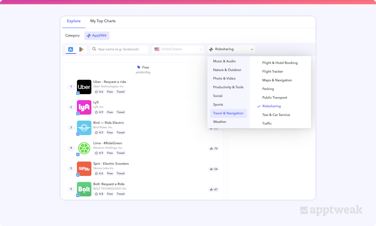This screenshot has height=226, width=376.
Task: Open Spin - Electric Scooters title
Action: click(111, 163)
